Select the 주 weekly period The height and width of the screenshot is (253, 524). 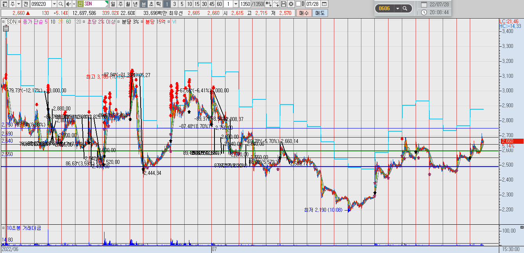(120, 4)
